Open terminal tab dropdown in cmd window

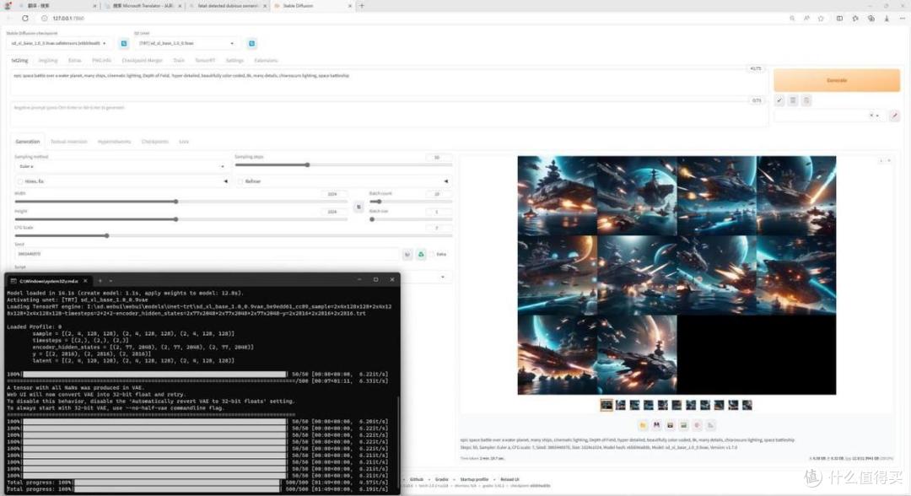(111, 281)
